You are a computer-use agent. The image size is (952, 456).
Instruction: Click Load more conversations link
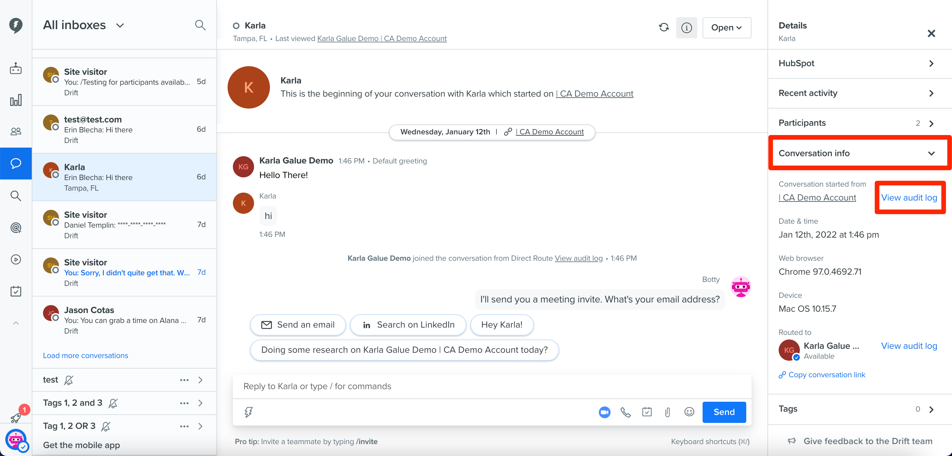(85, 355)
